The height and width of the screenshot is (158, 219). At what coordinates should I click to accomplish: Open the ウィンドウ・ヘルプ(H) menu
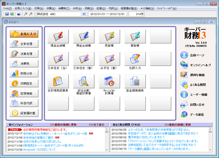pos(167,8)
